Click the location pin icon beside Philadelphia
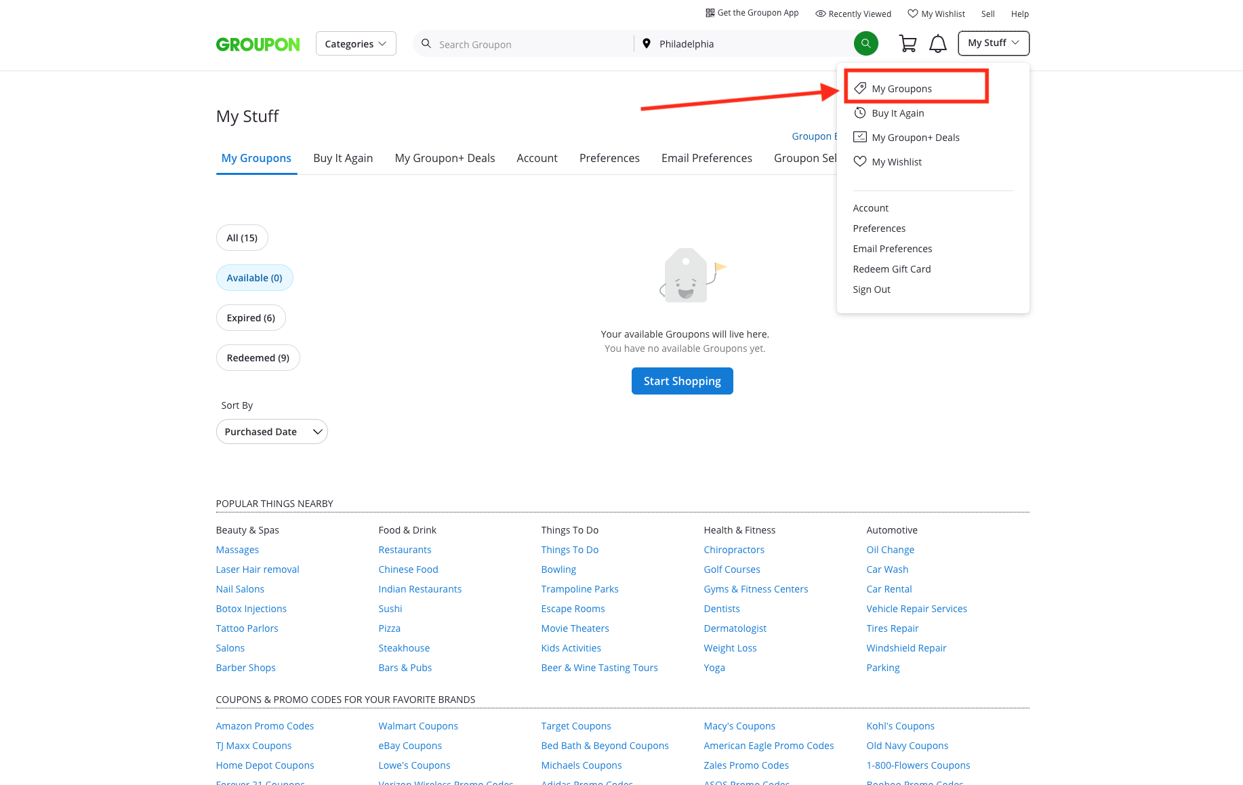This screenshot has width=1243, height=785. point(647,43)
